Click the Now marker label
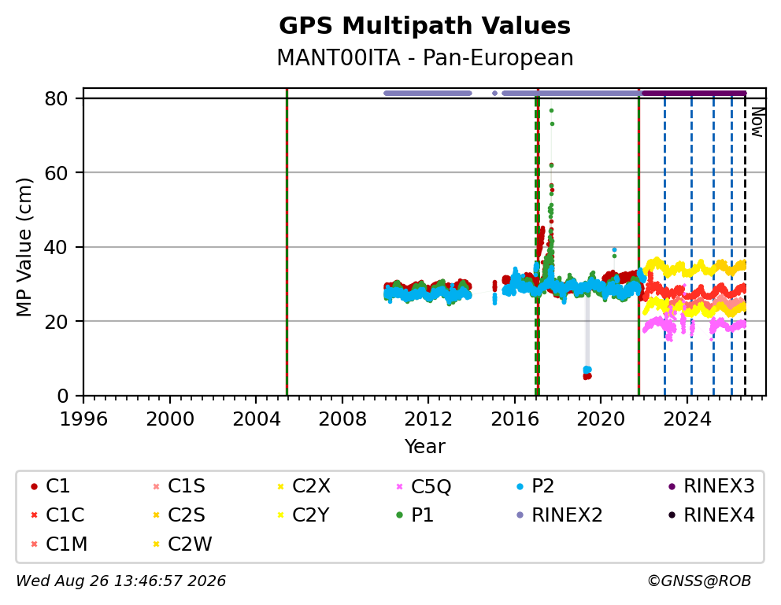781x605 pixels. pyautogui.click(x=757, y=123)
